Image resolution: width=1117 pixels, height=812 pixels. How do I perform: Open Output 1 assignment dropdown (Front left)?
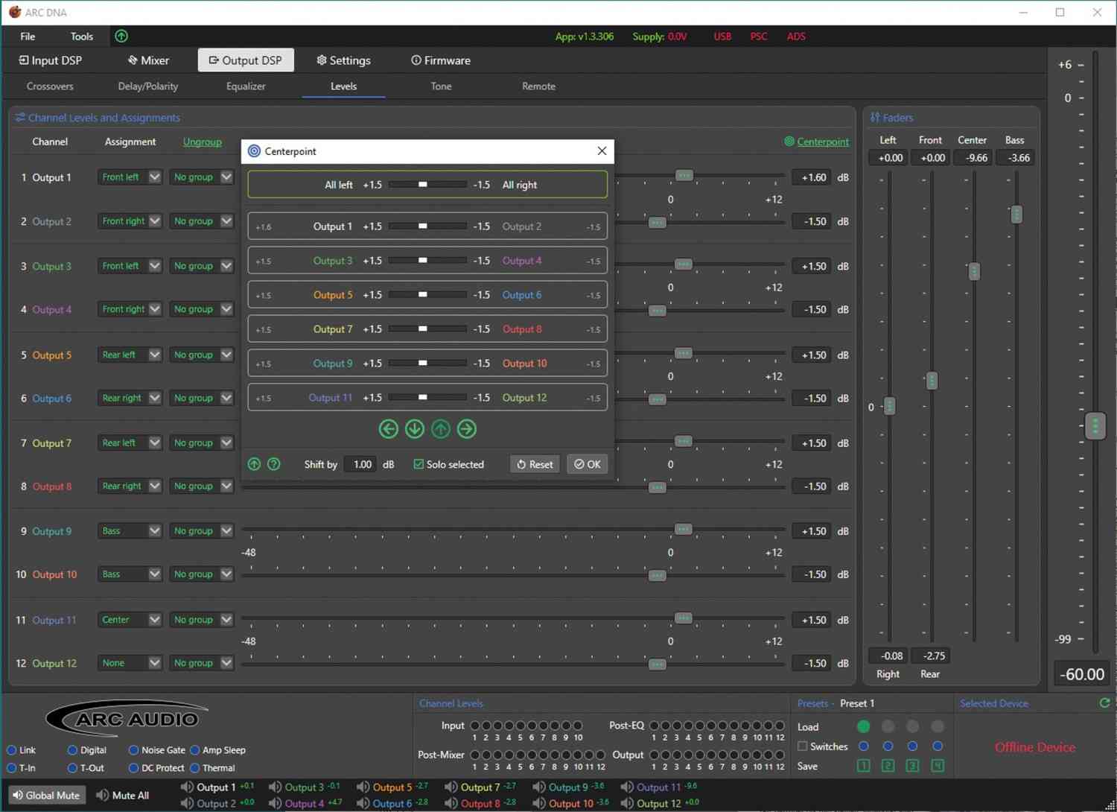130,177
